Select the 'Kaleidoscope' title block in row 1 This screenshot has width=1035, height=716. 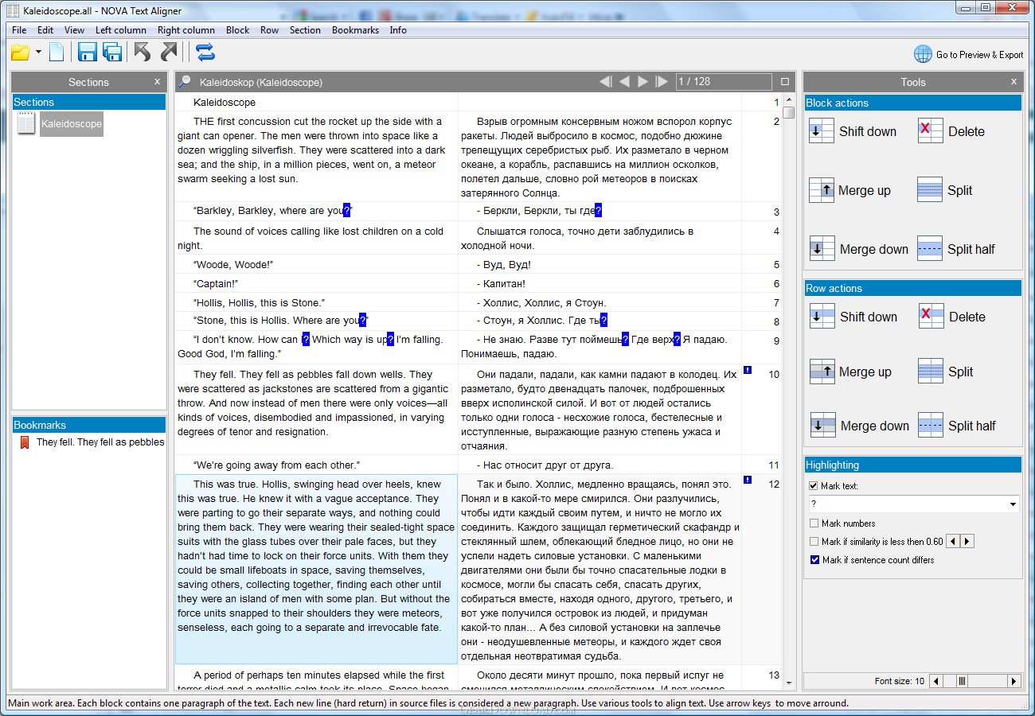(x=316, y=102)
